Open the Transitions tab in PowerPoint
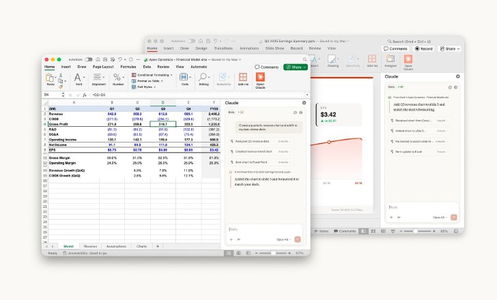This screenshot has height=300, width=497. (x=223, y=48)
